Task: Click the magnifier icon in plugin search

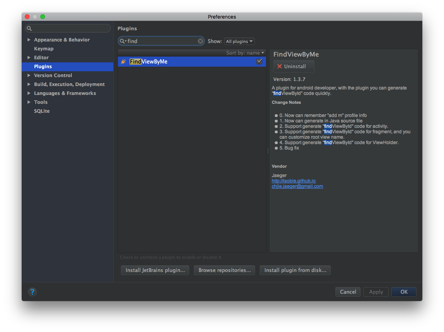Action: point(123,41)
